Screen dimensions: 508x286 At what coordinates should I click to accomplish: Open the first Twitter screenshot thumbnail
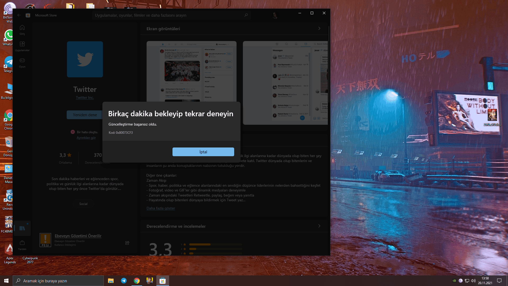point(191,71)
